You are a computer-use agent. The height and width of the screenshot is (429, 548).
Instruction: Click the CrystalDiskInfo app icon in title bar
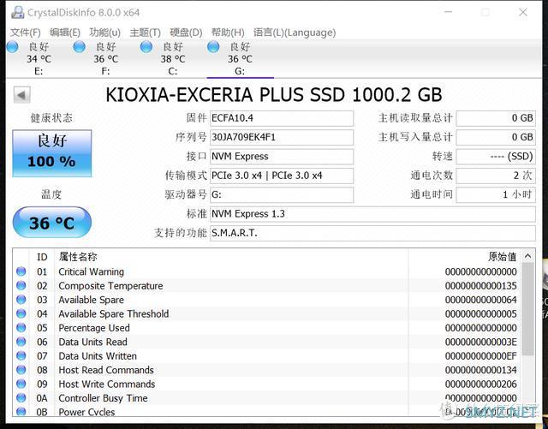point(17,13)
